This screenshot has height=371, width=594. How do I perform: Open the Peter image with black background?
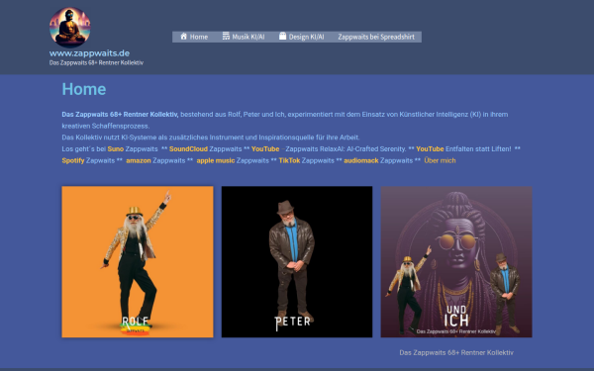coord(297,261)
